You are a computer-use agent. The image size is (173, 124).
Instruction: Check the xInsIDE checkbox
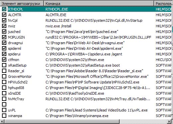pos(4,93)
